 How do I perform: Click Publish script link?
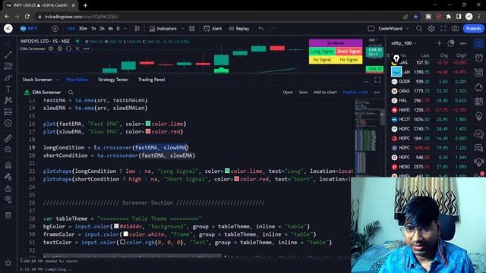[x=355, y=93]
